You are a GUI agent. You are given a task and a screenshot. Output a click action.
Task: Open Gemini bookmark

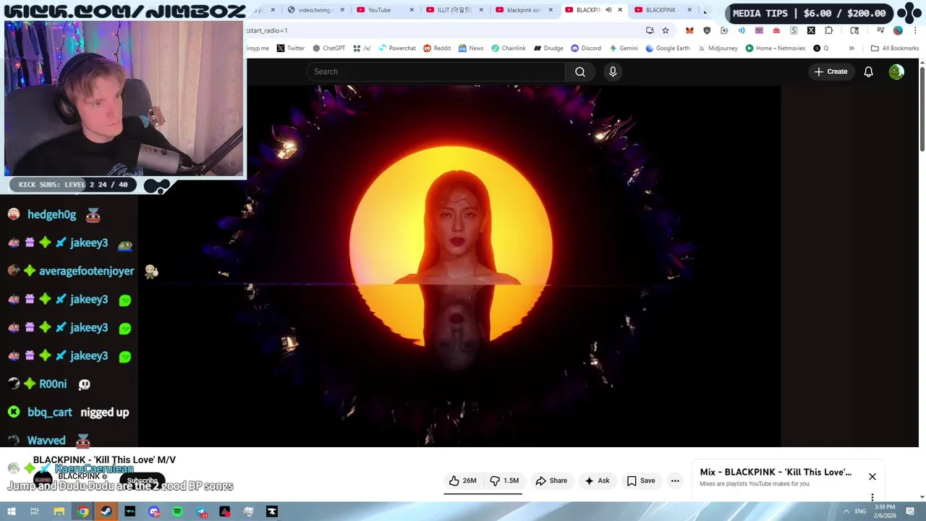[624, 48]
